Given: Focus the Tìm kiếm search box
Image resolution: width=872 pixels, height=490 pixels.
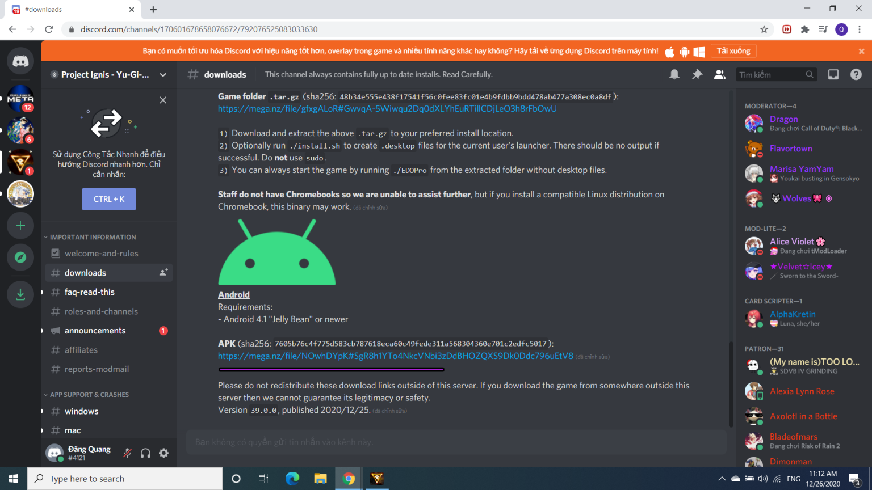Looking at the screenshot, I should click(771, 74).
